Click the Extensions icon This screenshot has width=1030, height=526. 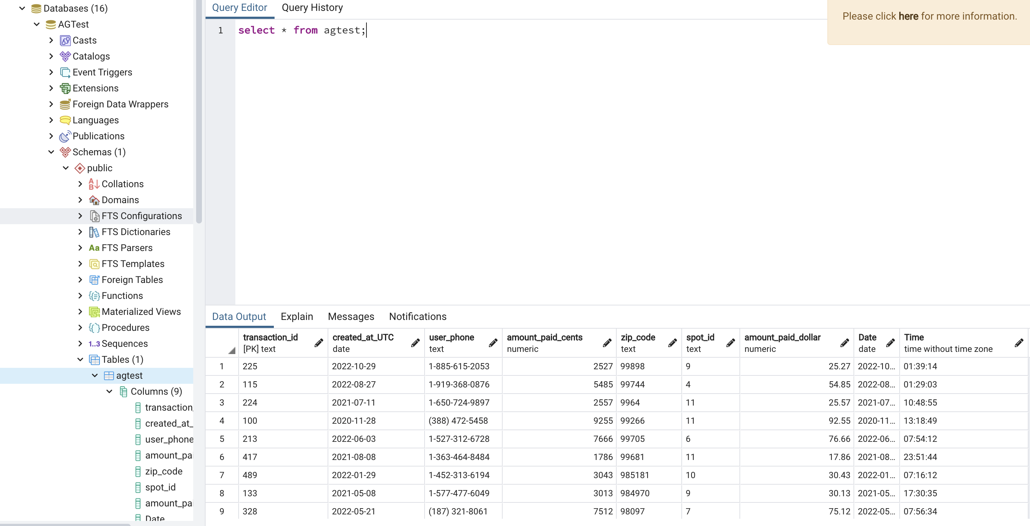pyautogui.click(x=65, y=88)
